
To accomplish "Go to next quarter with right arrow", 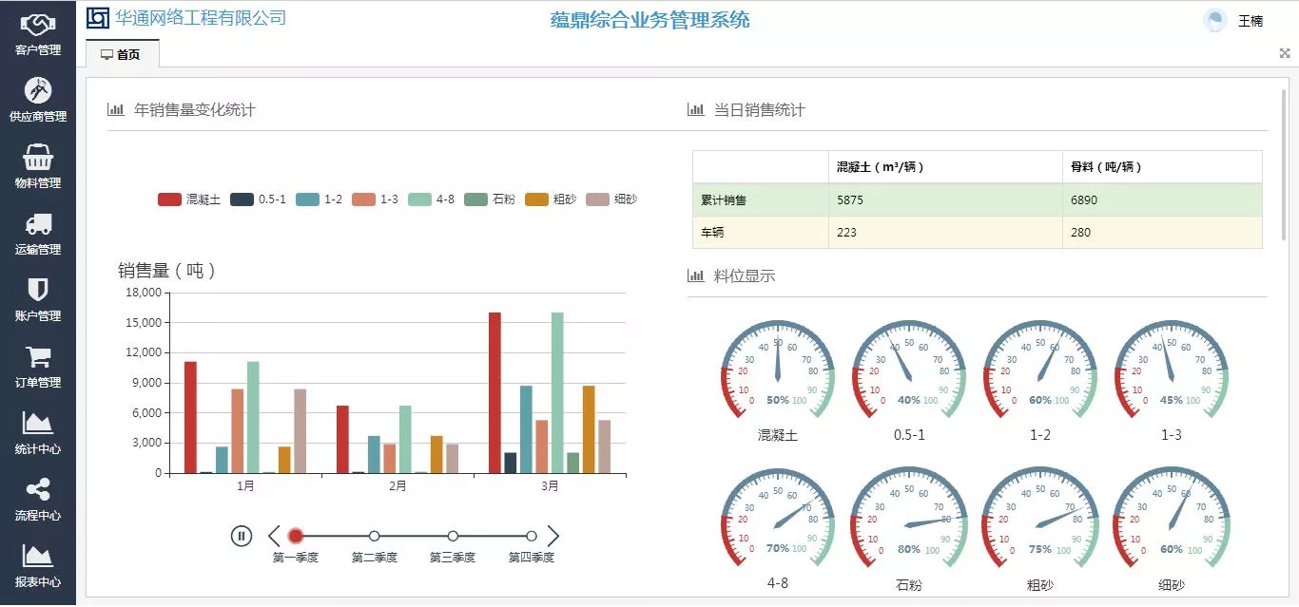I will [x=553, y=536].
